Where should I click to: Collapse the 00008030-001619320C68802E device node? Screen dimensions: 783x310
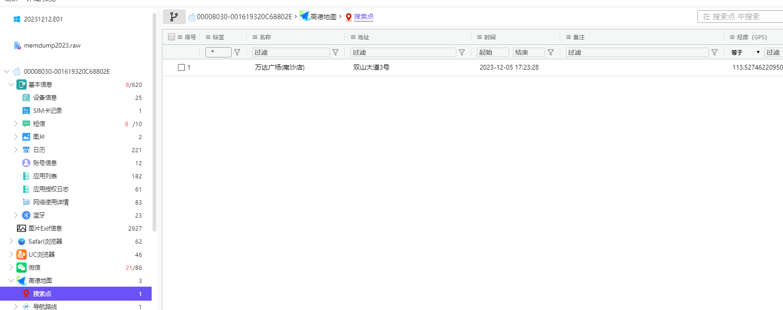pos(7,71)
